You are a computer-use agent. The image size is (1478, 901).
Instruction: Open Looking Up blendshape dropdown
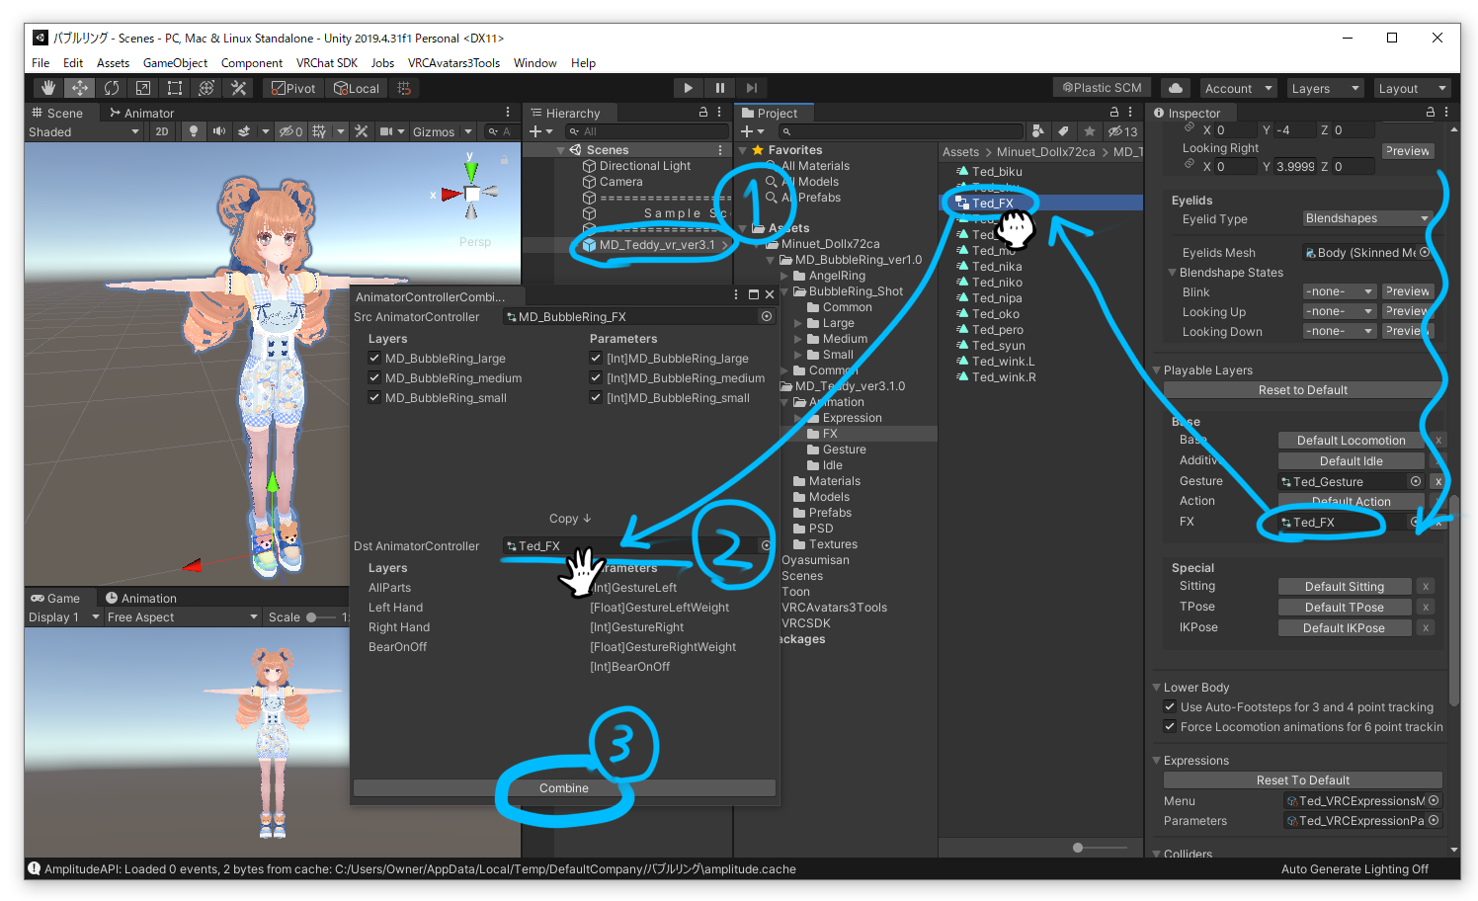pos(1339,311)
